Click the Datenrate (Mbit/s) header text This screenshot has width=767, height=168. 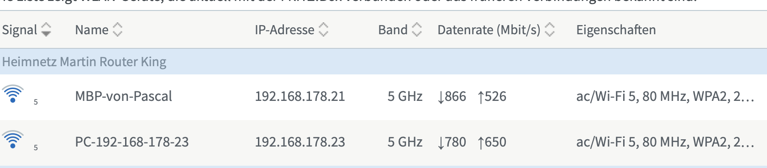click(x=489, y=30)
